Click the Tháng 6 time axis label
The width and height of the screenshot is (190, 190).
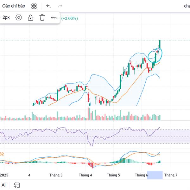click(142, 175)
